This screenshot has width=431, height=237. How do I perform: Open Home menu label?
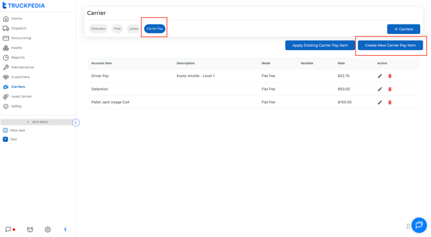(17, 19)
